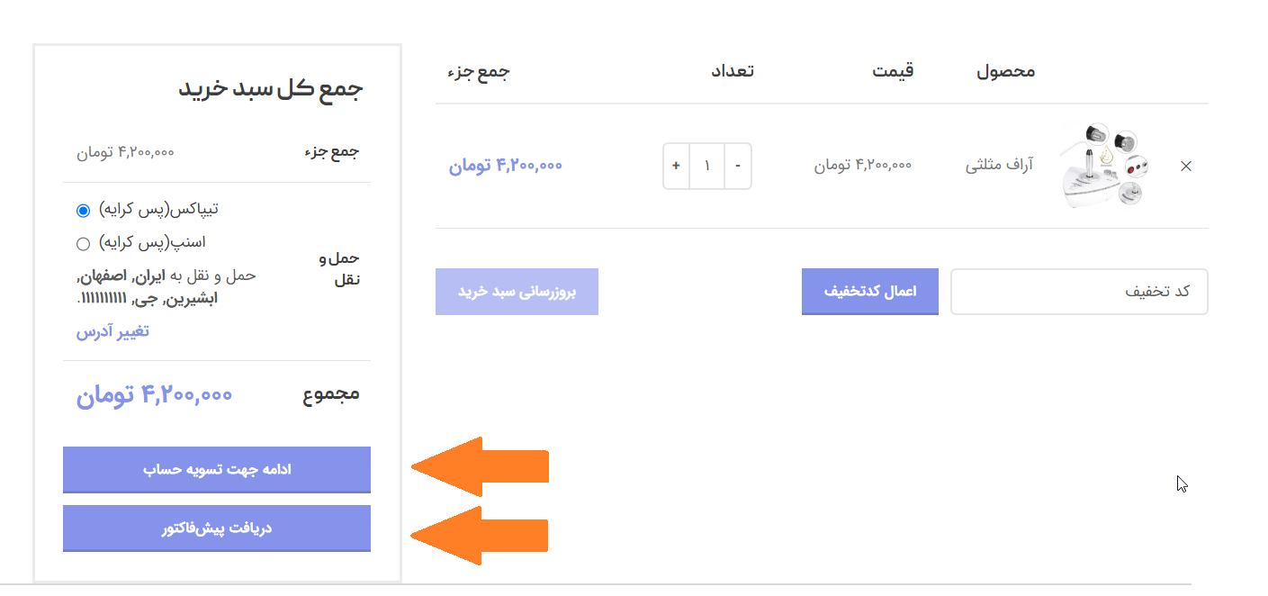Remove آراف مثلثی item with X icon
Image resolution: width=1268 pixels, height=596 pixels.
click(1185, 167)
